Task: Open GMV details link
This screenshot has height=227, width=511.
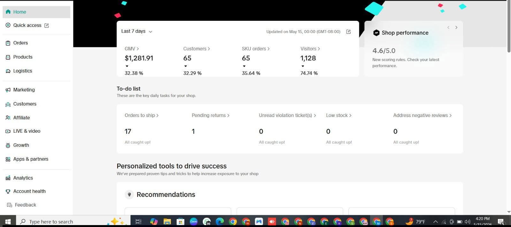Action: (132, 49)
